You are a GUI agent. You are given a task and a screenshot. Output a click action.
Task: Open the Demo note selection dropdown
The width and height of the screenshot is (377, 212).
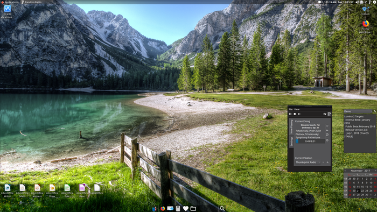click(358, 111)
